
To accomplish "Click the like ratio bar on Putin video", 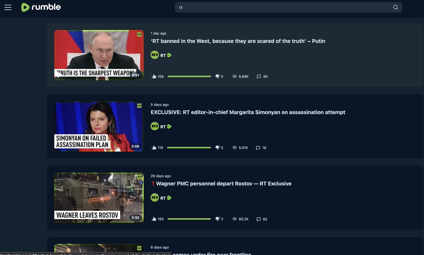I will pyautogui.click(x=189, y=77).
